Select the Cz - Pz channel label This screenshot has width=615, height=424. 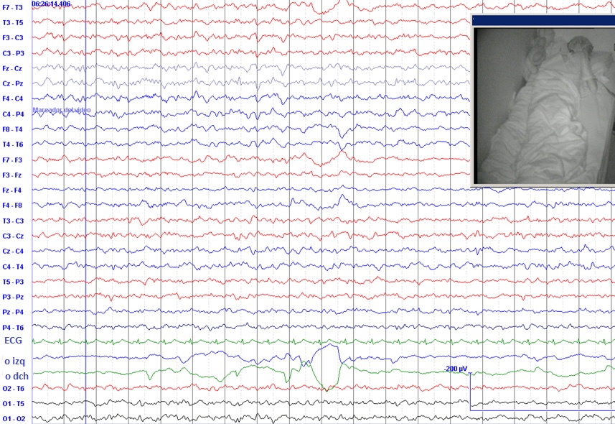click(x=12, y=83)
